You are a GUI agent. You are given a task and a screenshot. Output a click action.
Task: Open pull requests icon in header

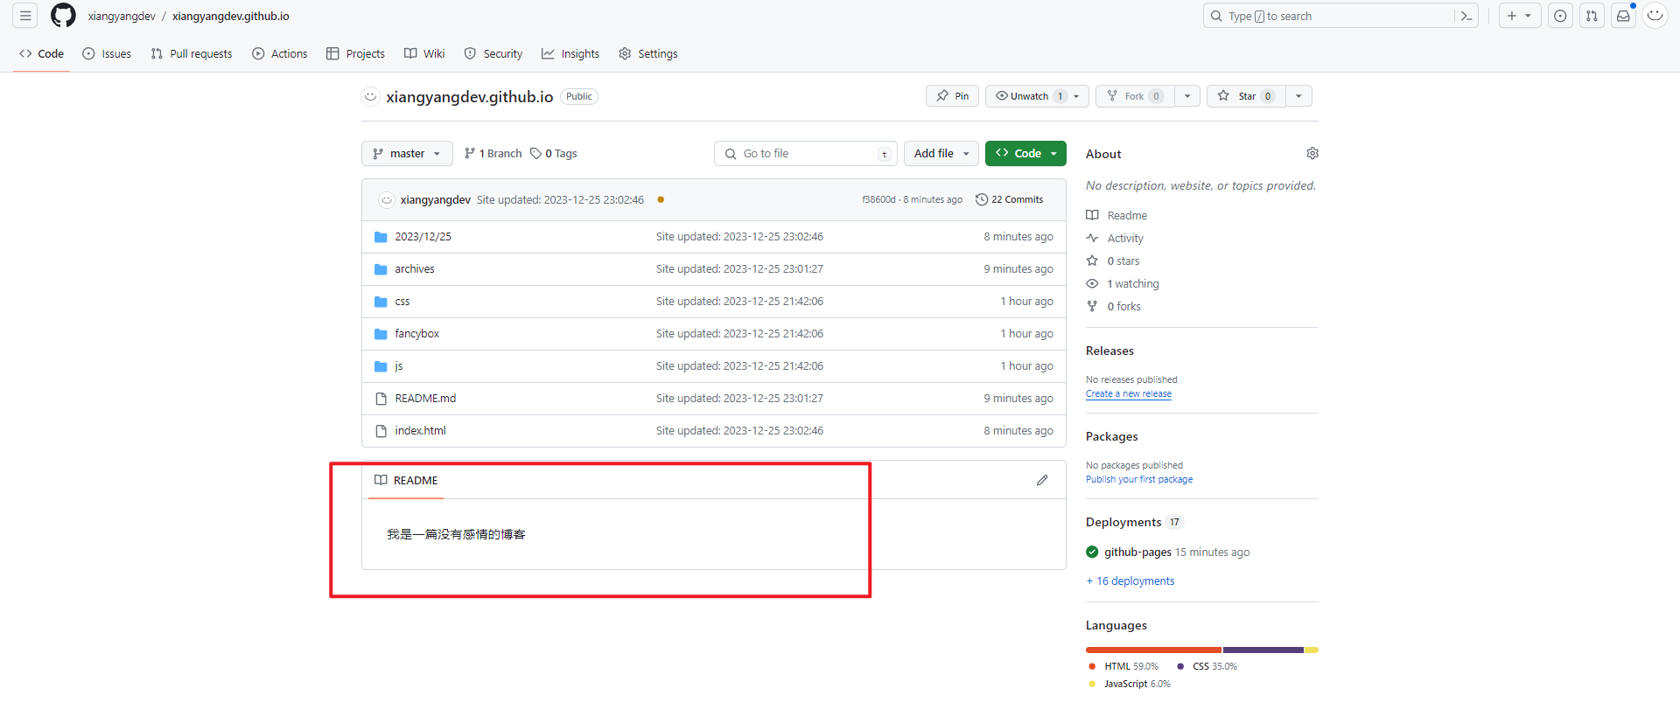coord(1592,16)
